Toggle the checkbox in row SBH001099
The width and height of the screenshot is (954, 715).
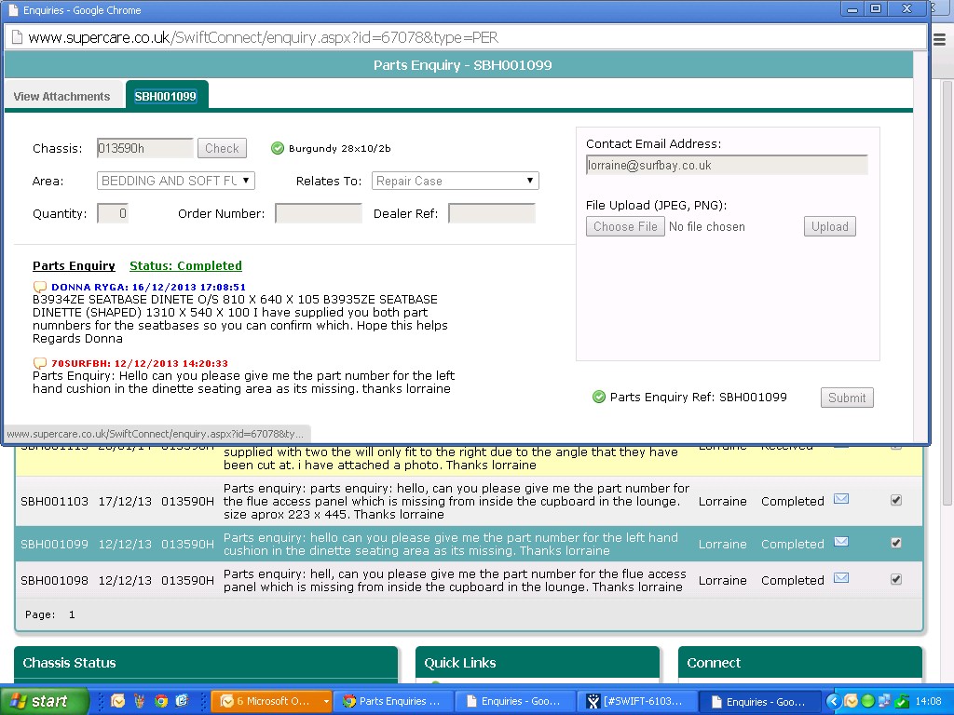click(896, 543)
